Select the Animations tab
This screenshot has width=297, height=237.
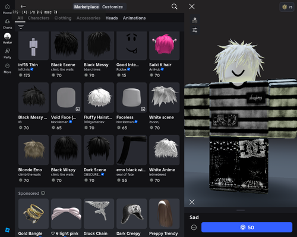[x=134, y=18]
